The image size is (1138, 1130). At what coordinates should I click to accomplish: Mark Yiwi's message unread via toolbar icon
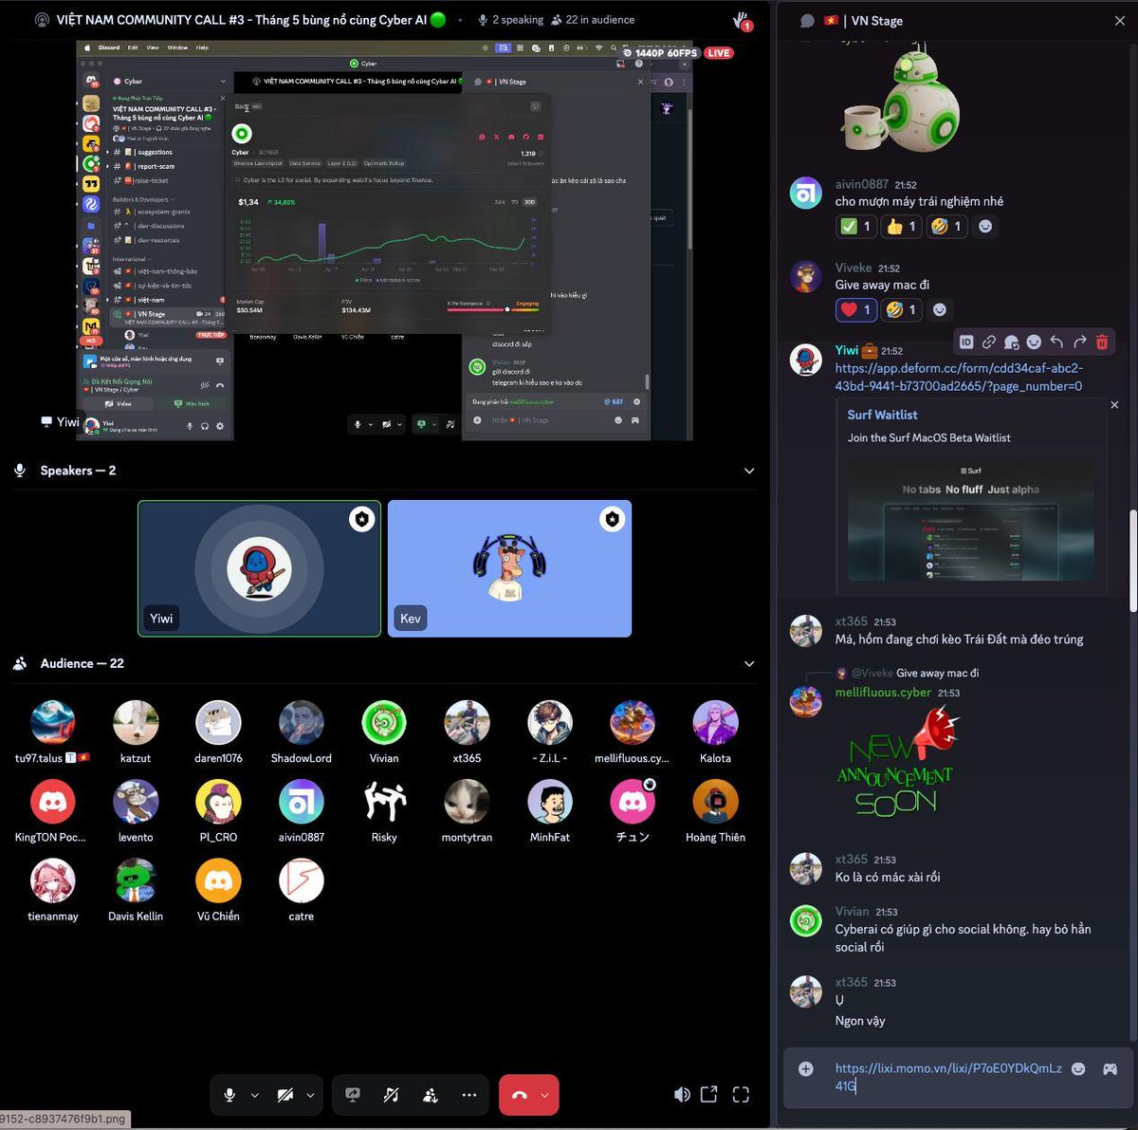(x=1012, y=342)
